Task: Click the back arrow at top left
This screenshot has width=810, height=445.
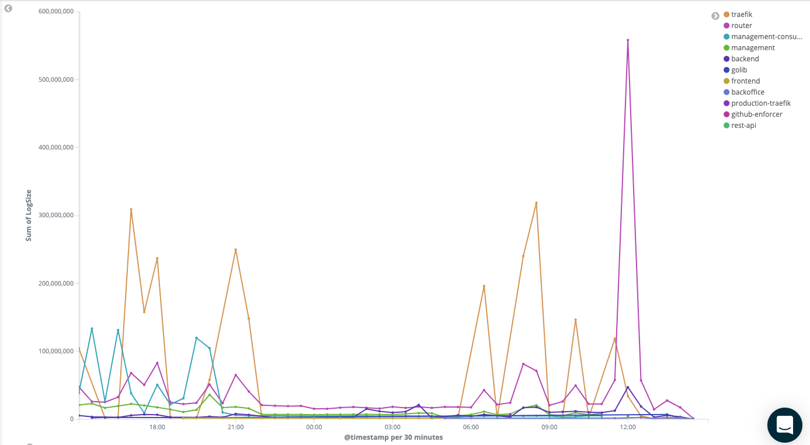Action: point(9,8)
